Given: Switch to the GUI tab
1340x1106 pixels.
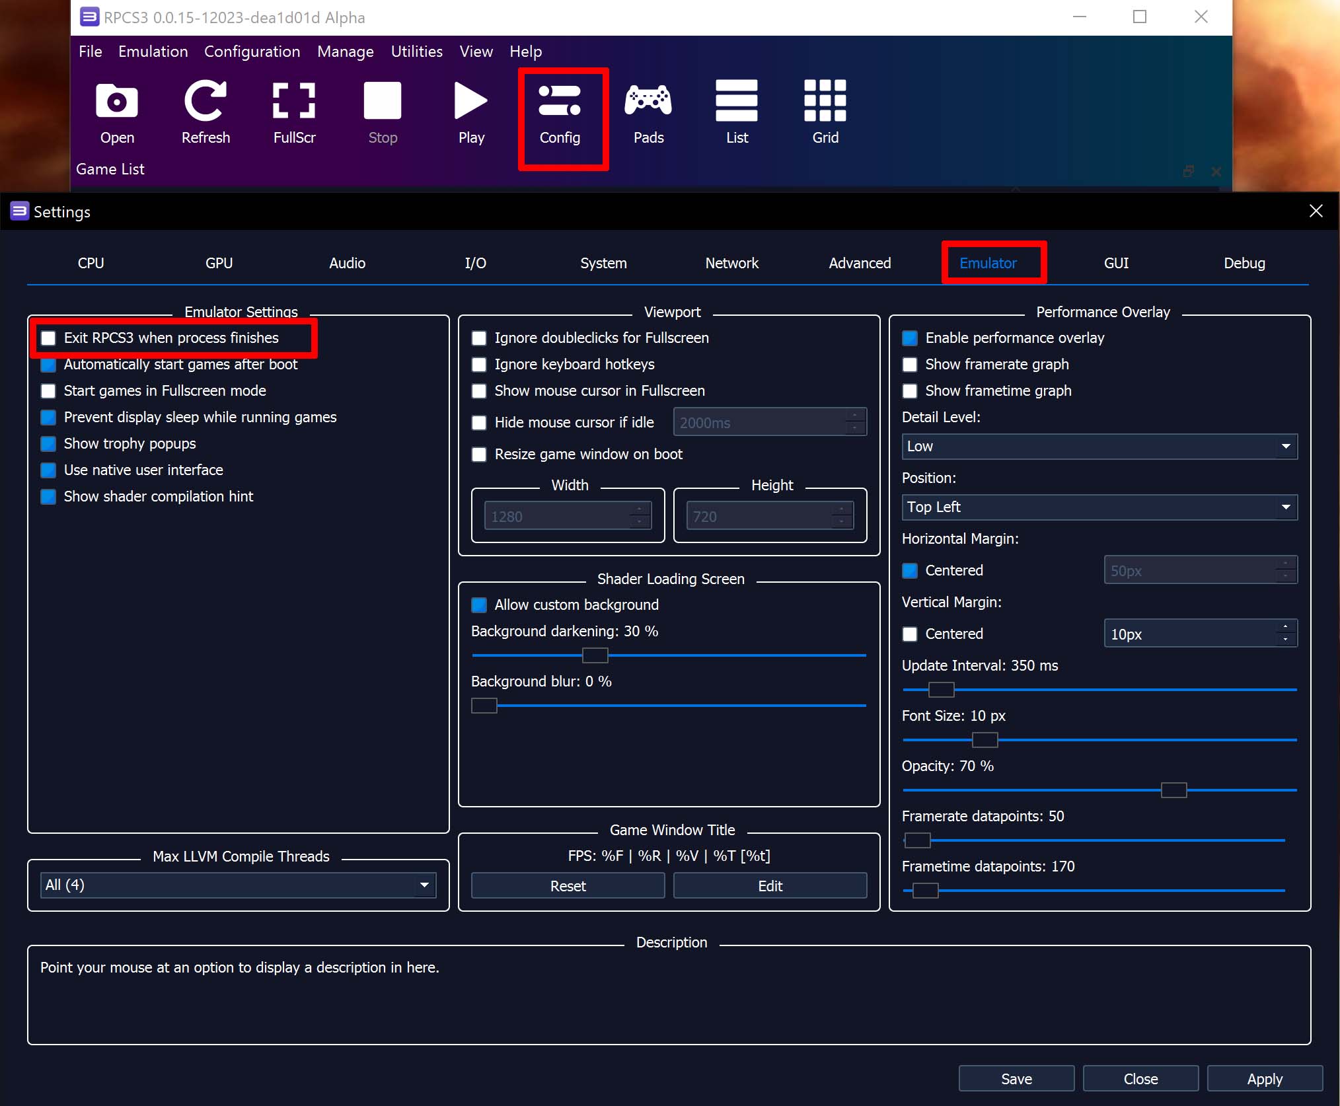Looking at the screenshot, I should click(x=1117, y=263).
